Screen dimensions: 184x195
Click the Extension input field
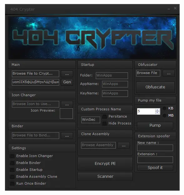click(x=155, y=160)
